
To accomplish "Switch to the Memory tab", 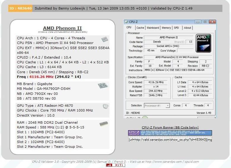I will click(166, 28).
